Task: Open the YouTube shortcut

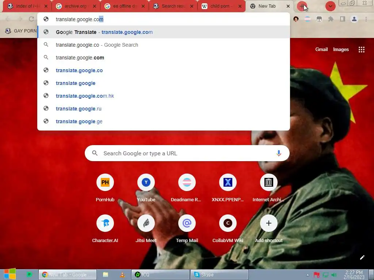Action: 146,188
